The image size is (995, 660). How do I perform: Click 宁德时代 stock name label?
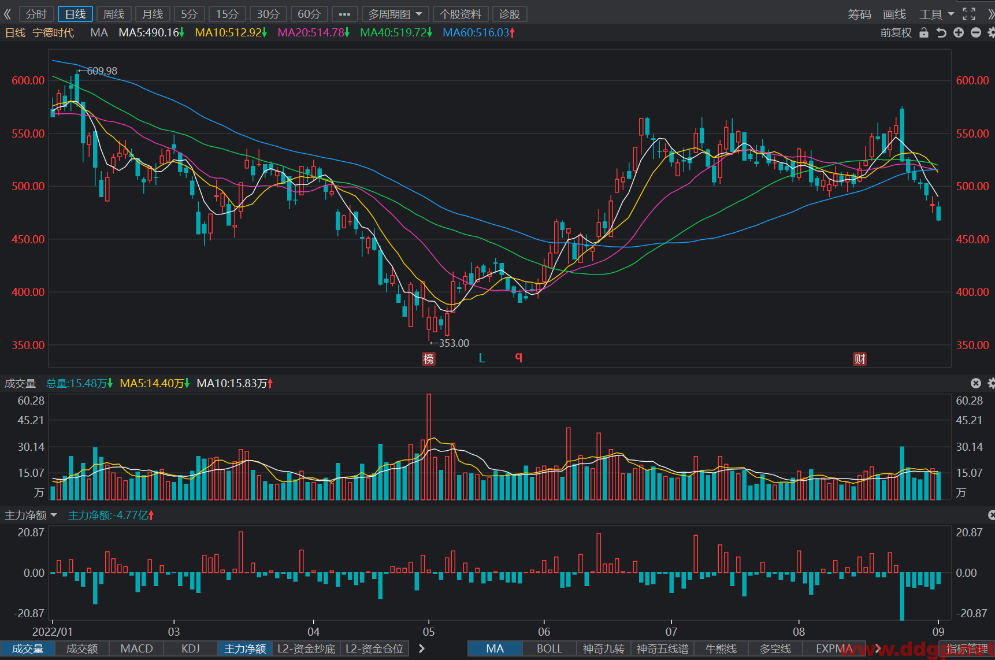53,33
